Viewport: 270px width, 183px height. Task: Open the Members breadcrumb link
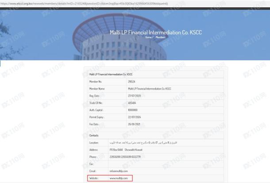tap(160, 37)
